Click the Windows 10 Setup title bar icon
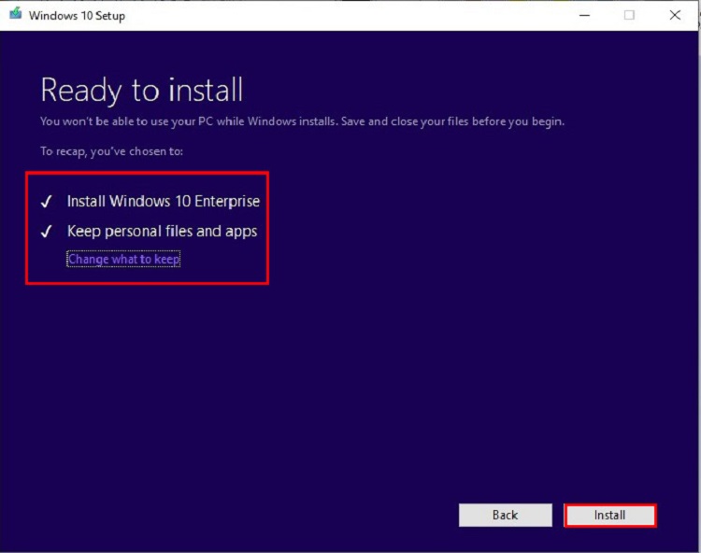 [x=15, y=15]
